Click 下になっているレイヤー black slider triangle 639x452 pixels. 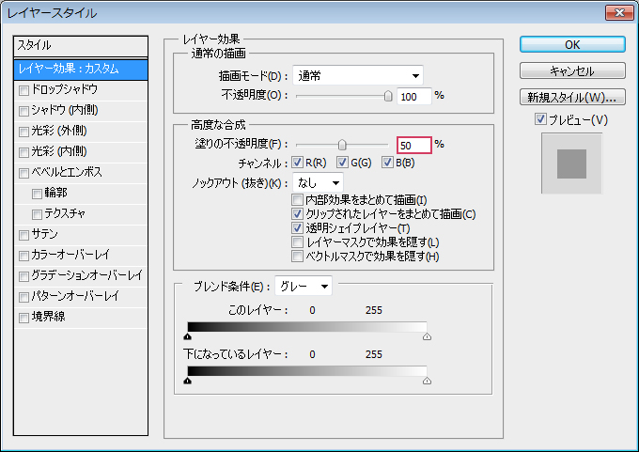click(187, 381)
